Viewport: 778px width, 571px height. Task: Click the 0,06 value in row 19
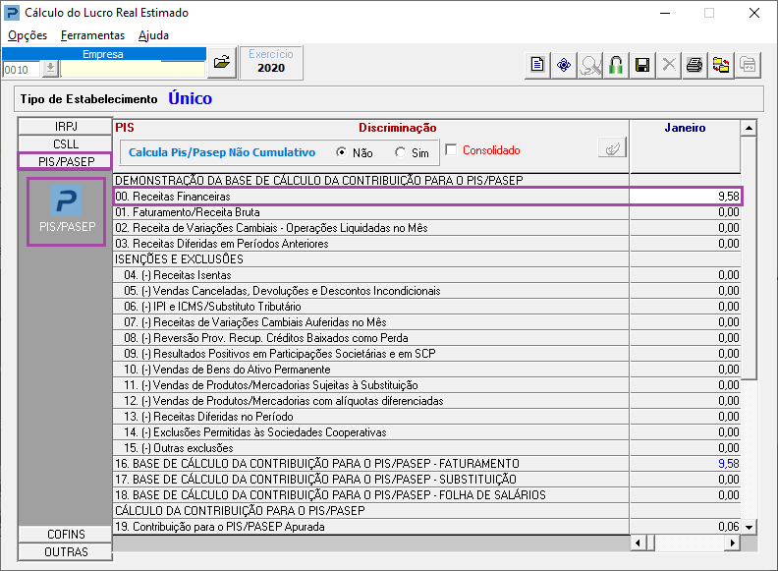(x=728, y=527)
